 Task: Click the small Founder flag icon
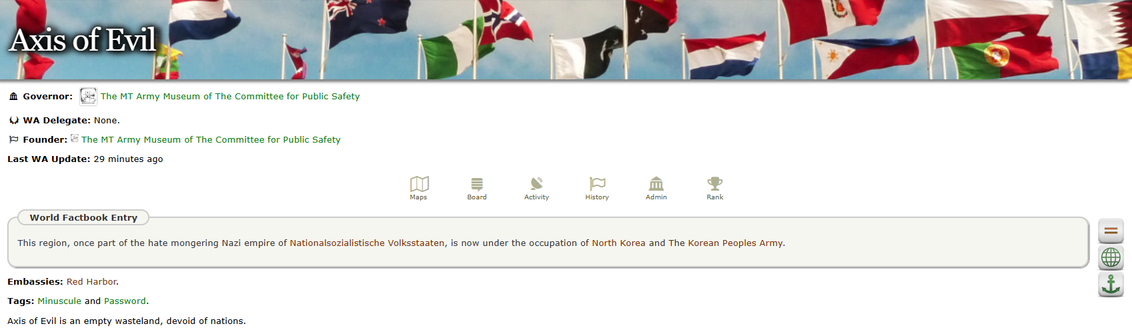[75, 139]
